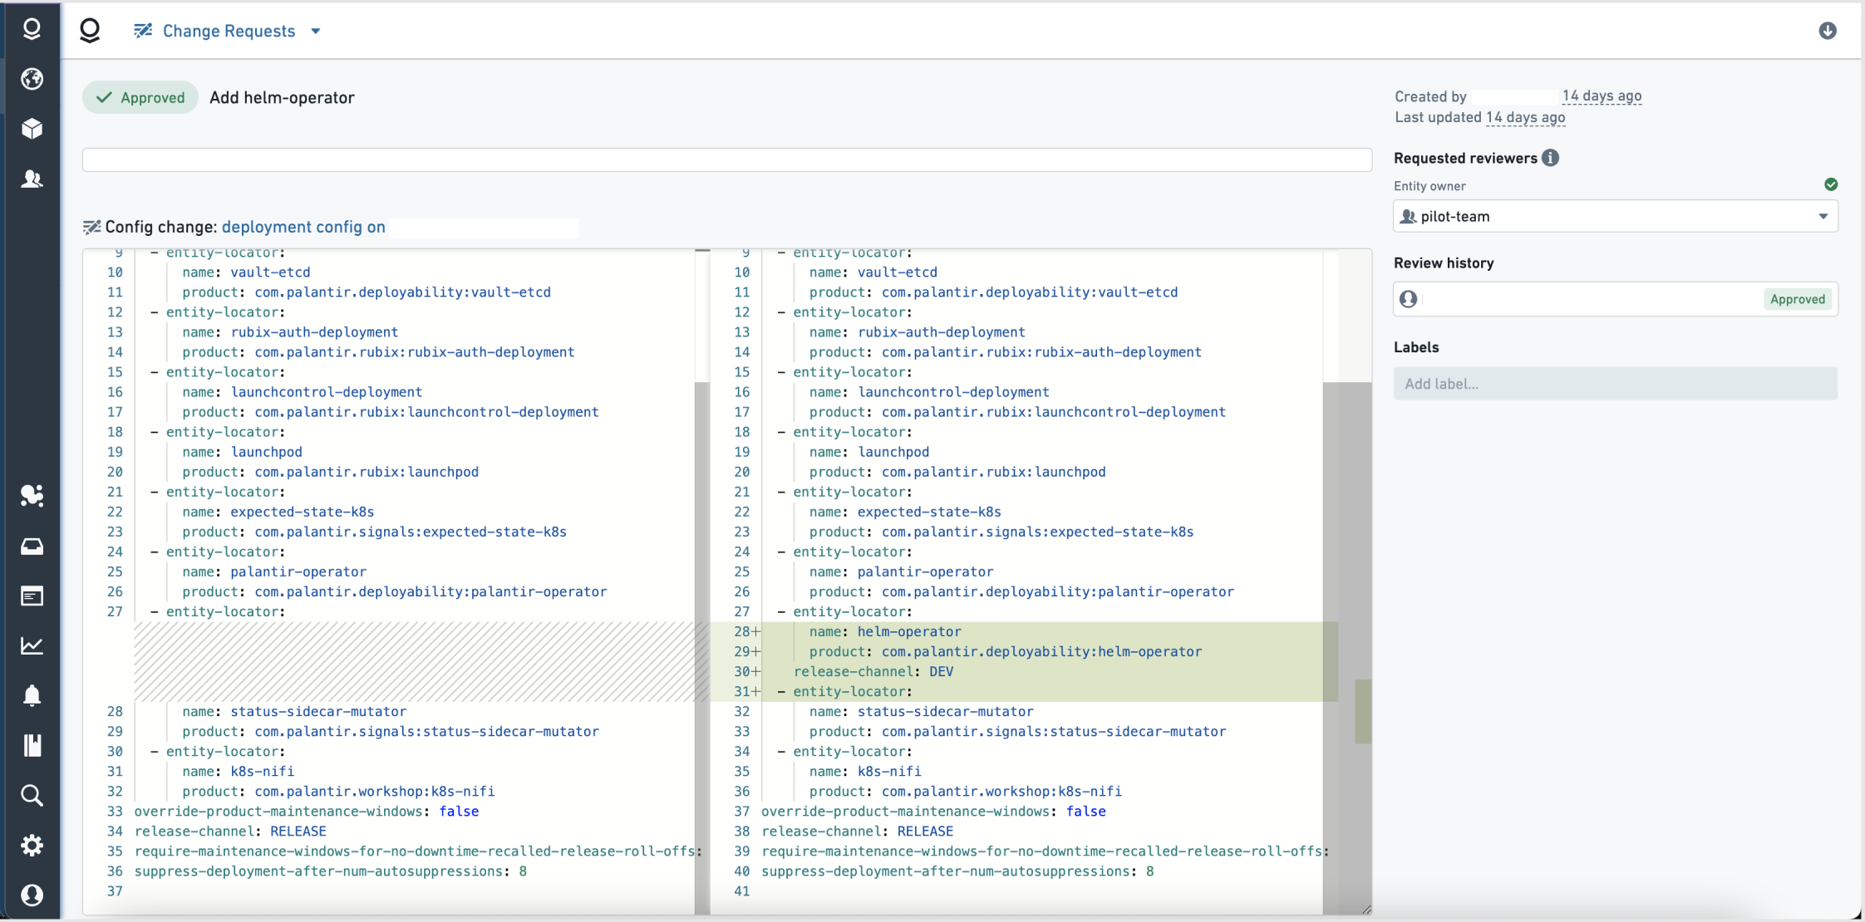This screenshot has height=922, width=1865.
Task: Click added line release-channel: DEV
Action: coord(873,671)
